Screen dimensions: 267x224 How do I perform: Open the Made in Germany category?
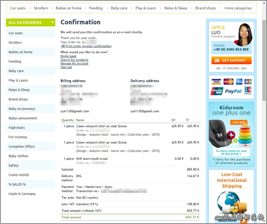[x=31, y=194]
